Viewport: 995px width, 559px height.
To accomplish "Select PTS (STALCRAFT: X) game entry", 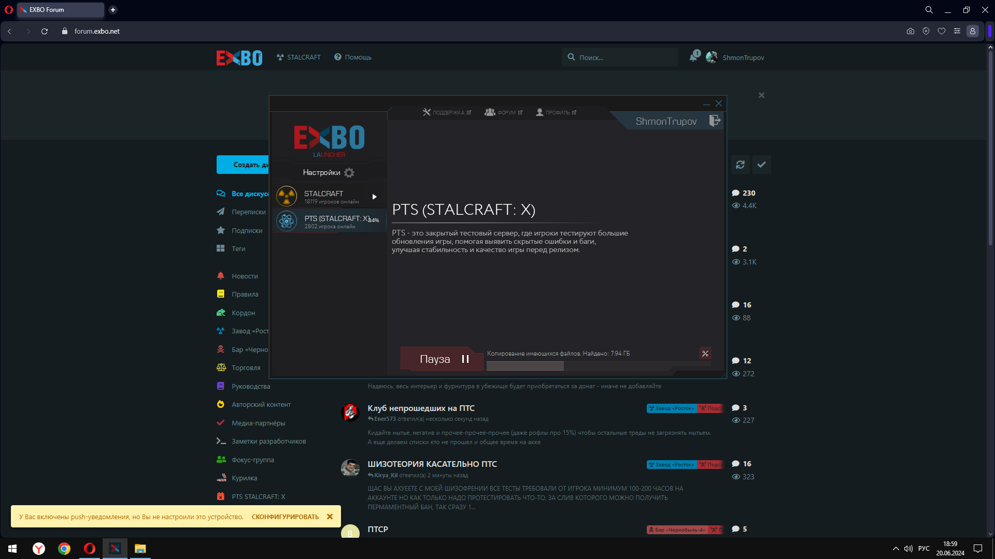I will 330,221.
